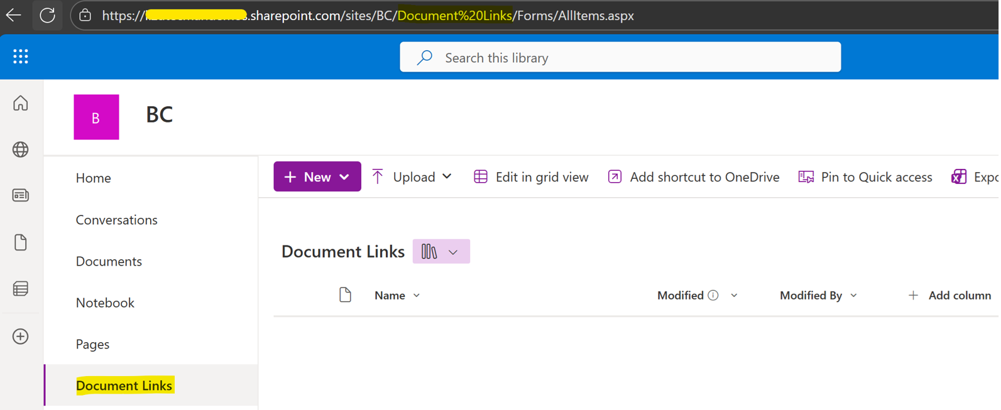
Task: Click the Create plus circle icon
Action: click(21, 337)
